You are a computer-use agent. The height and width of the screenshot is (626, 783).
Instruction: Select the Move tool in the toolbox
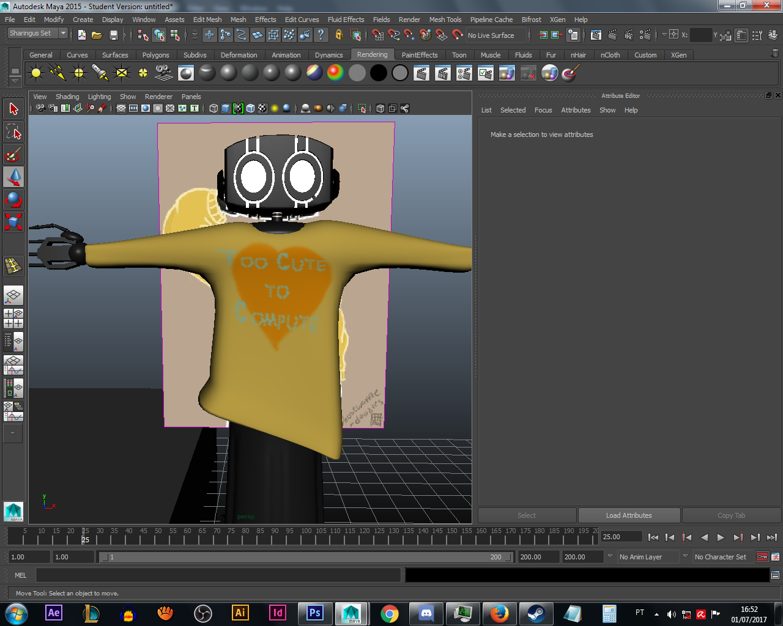point(14,177)
